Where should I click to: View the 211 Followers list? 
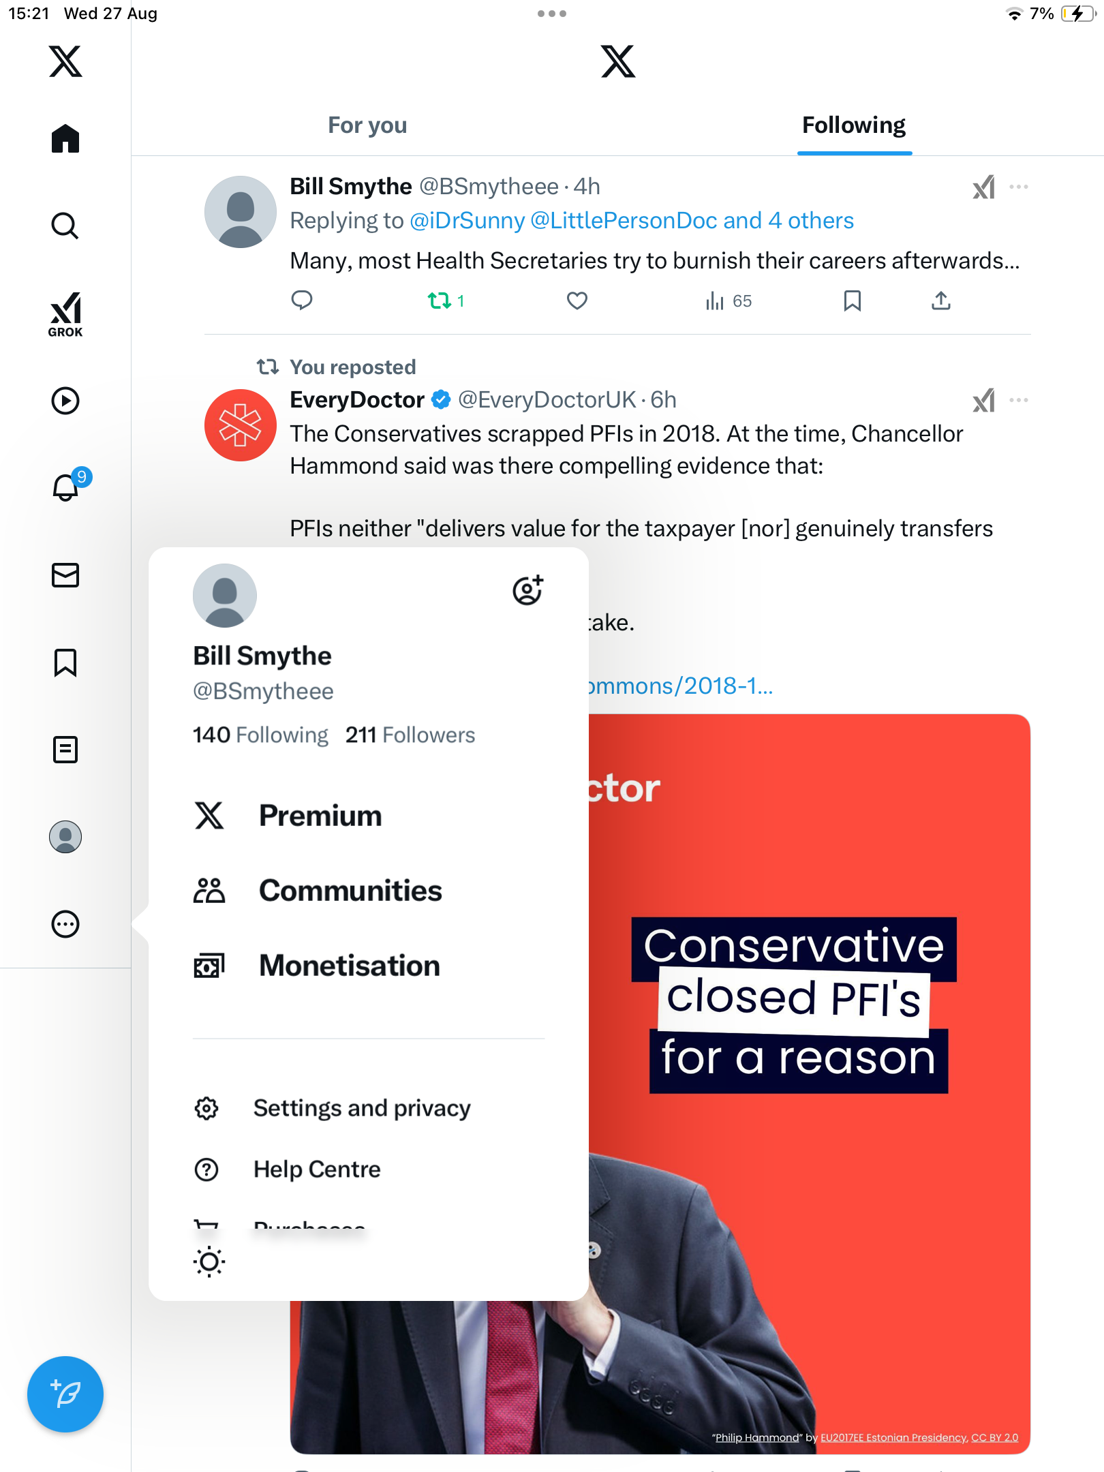pos(410,735)
